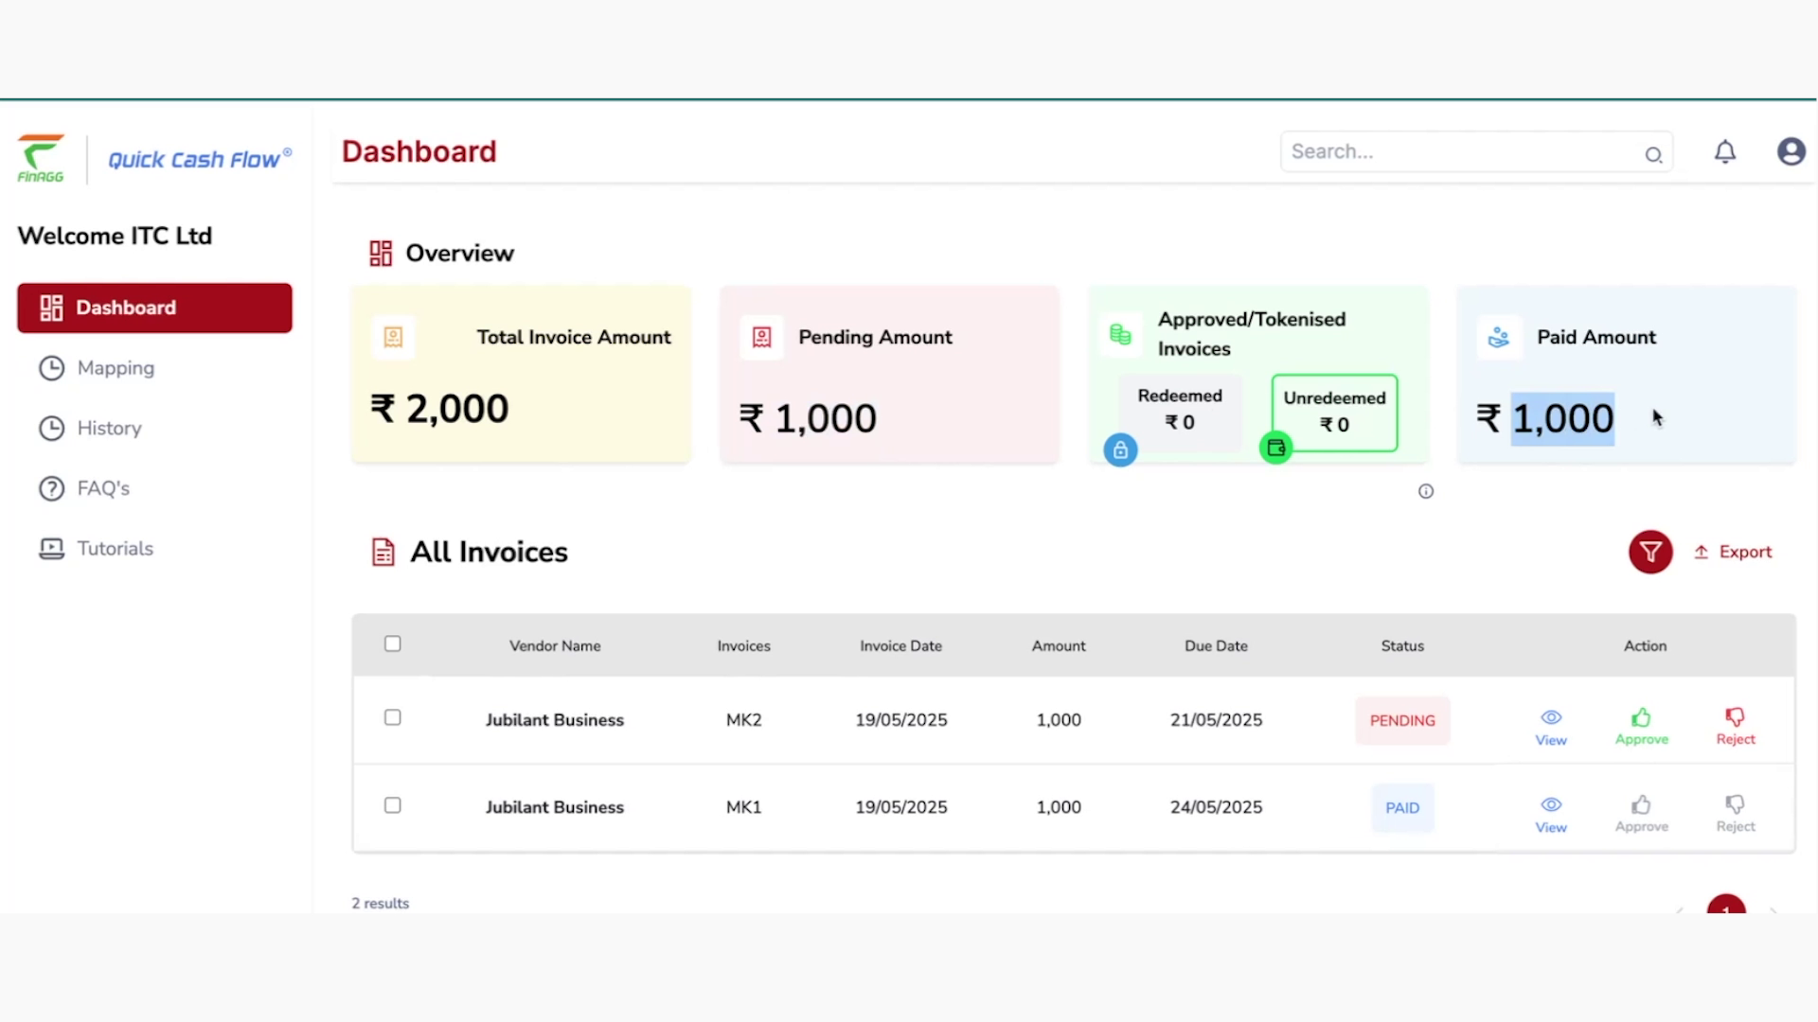
Task: Select the Mapping clock icon in sidebar
Action: click(x=51, y=368)
